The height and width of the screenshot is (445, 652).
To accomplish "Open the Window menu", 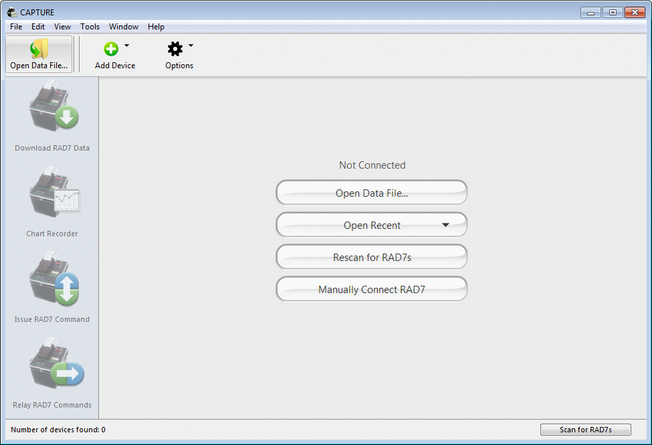I will (x=124, y=27).
